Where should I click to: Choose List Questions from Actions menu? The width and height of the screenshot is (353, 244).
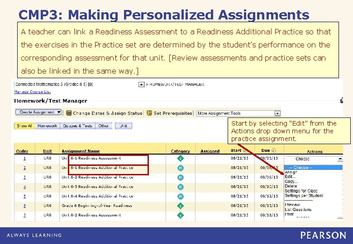(x=298, y=209)
